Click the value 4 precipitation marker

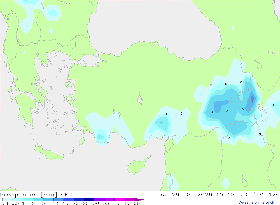(212, 112)
